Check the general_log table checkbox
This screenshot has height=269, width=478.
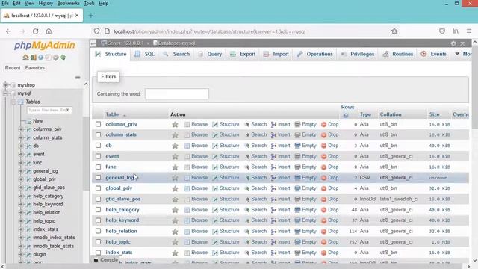[x=98, y=178]
